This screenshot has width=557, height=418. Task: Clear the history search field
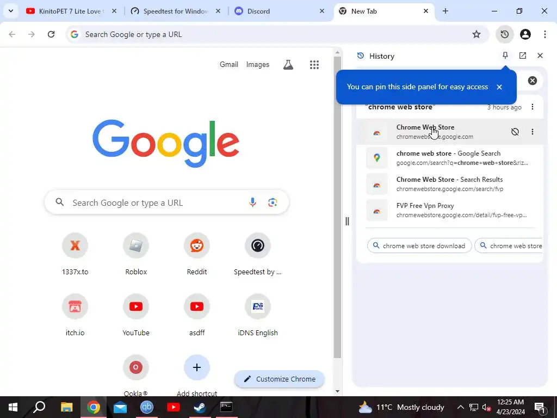[532, 81]
